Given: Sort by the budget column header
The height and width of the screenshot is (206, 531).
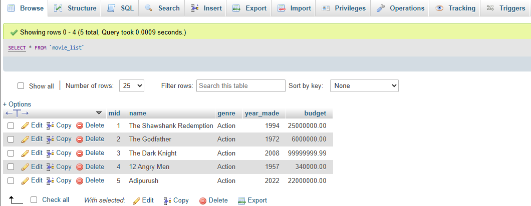Looking at the screenshot, I should (x=315, y=113).
